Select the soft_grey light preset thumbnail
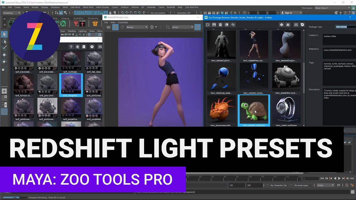The image size is (356, 200). 47,84
